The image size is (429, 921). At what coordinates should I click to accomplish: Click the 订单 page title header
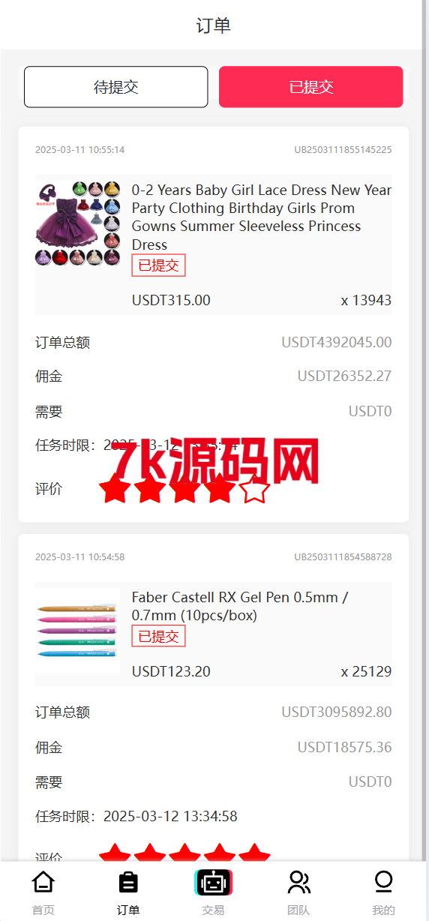click(214, 25)
